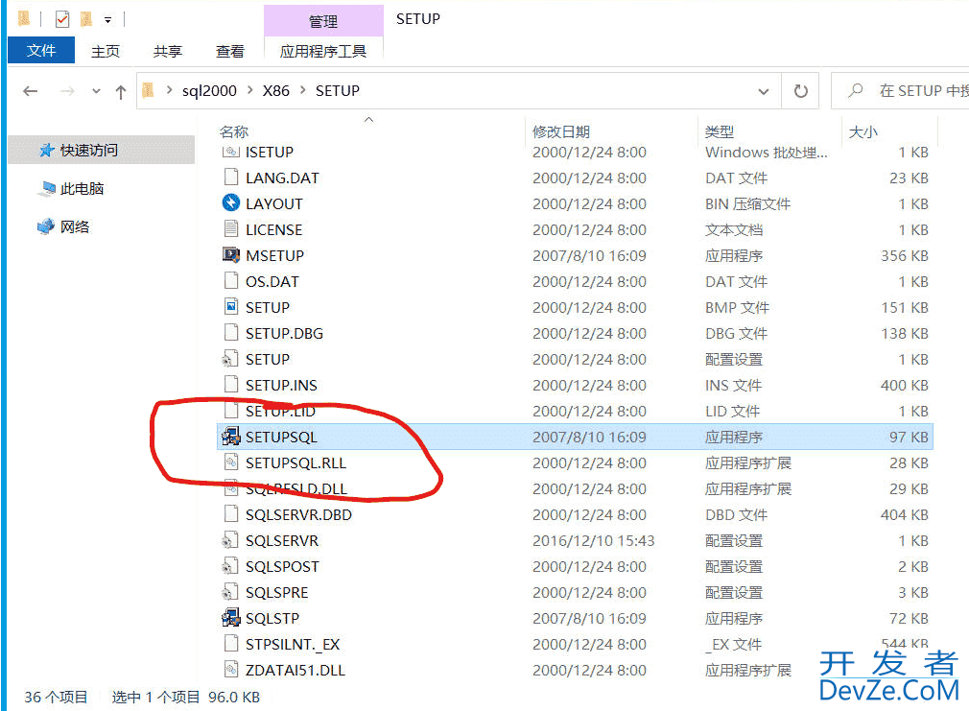
Task: Select the MSETUP application icon
Action: tap(230, 254)
